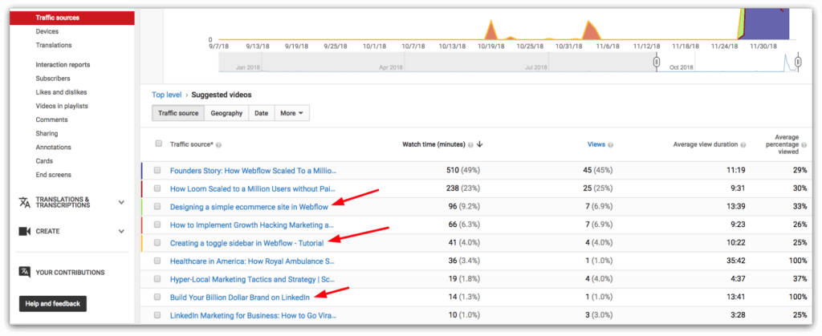The height and width of the screenshot is (336, 822).
Task: Open Devices in the sidebar
Action: tap(47, 31)
